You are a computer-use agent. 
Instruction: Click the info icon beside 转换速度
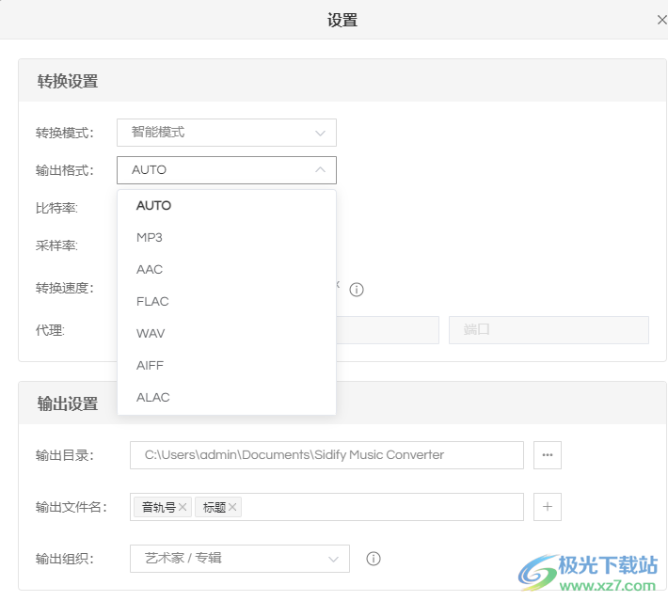[x=357, y=290]
